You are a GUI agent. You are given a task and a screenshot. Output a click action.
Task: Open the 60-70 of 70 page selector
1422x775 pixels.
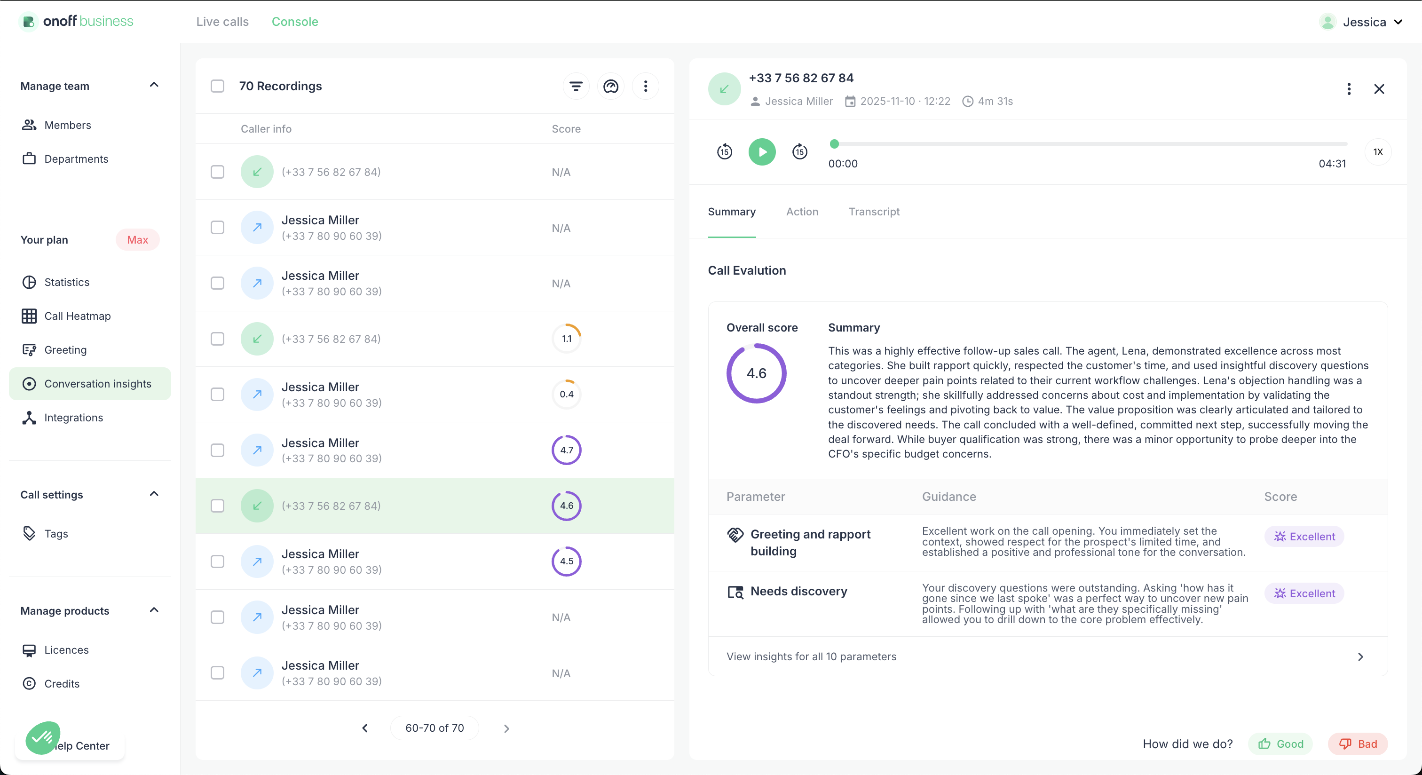[434, 728]
